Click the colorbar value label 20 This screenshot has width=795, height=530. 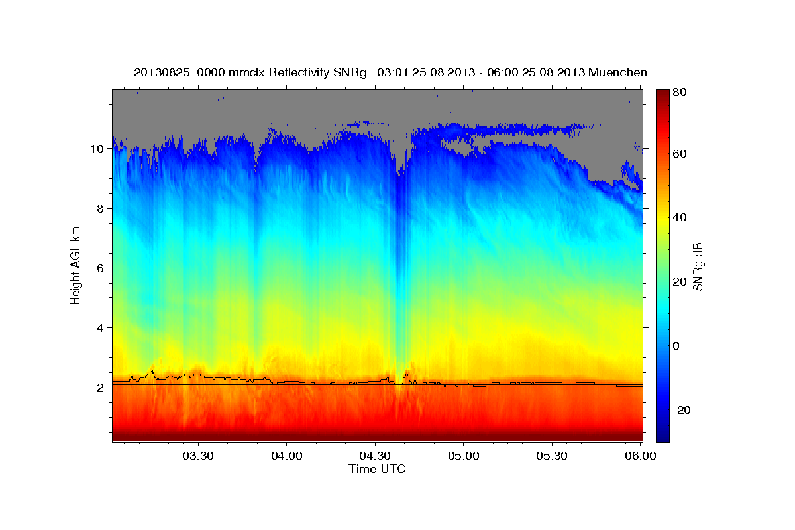tap(680, 282)
